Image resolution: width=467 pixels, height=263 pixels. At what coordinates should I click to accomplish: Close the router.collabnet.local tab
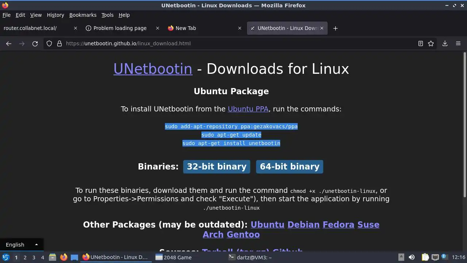tap(76, 28)
